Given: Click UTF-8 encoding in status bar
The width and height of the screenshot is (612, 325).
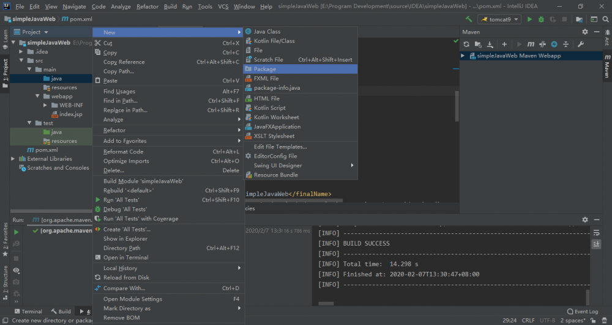Looking at the screenshot, I should 547,320.
